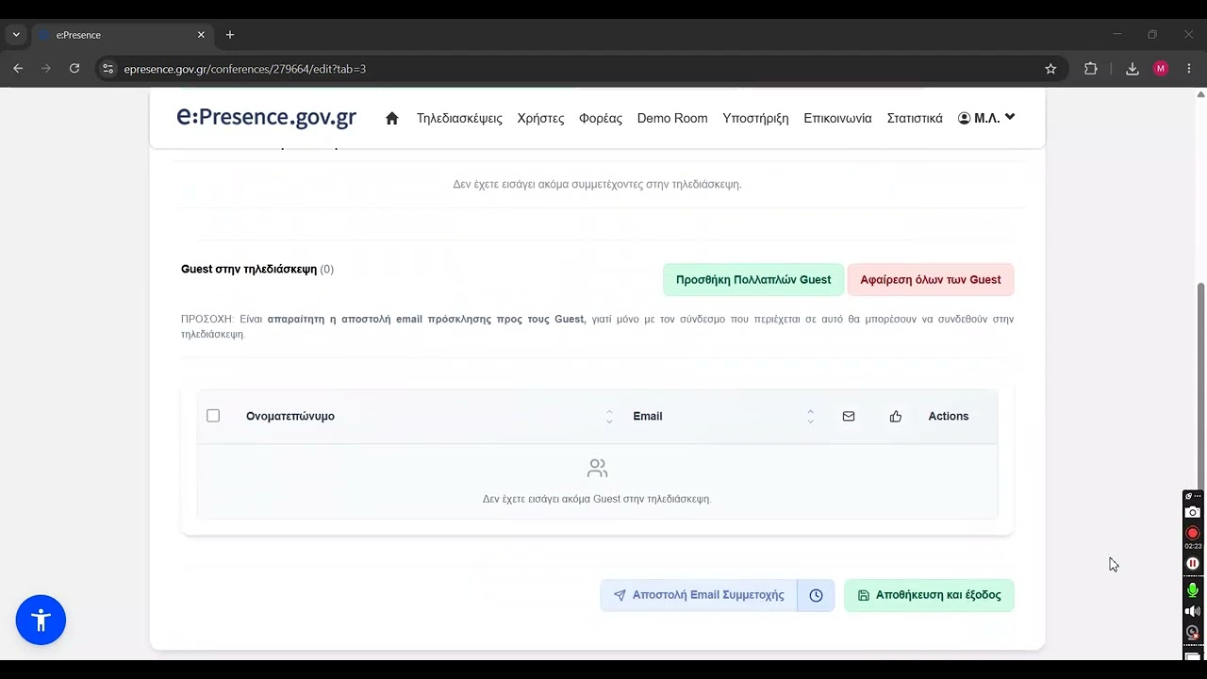This screenshot has height=679, width=1207.
Task: Open the scheduled email clock button
Action: coord(817,595)
